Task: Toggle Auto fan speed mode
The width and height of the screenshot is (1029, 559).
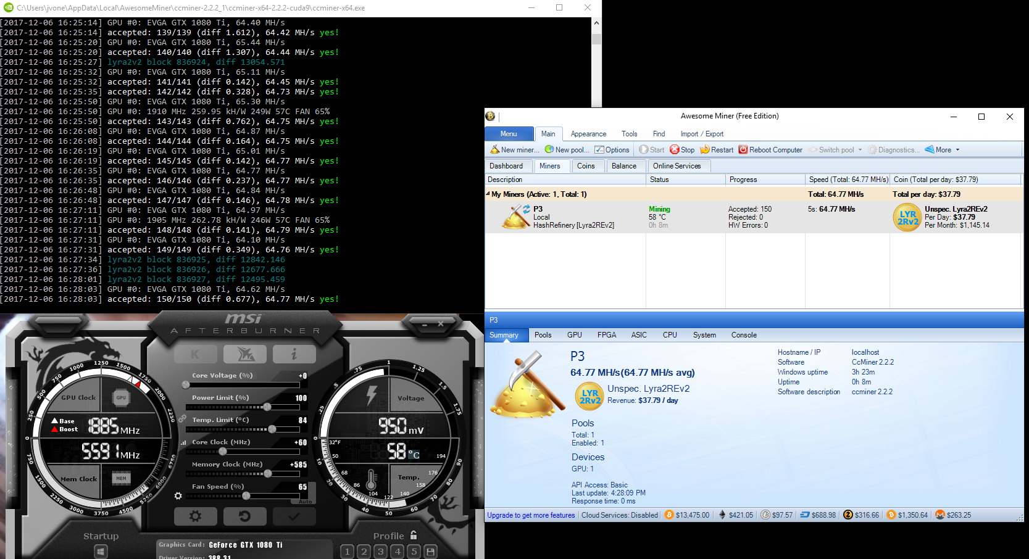Action: (306, 502)
